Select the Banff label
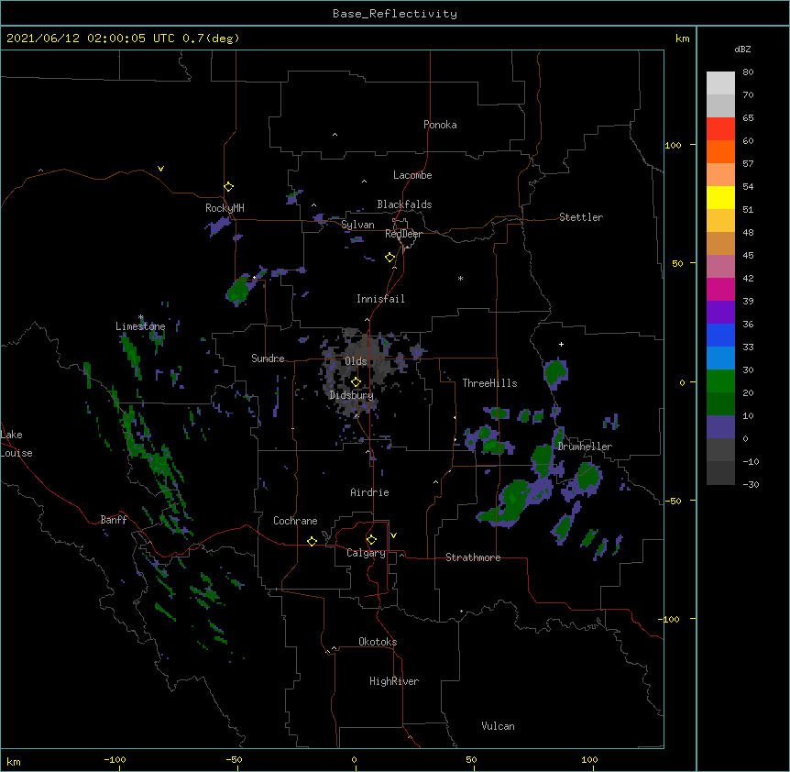 (114, 520)
